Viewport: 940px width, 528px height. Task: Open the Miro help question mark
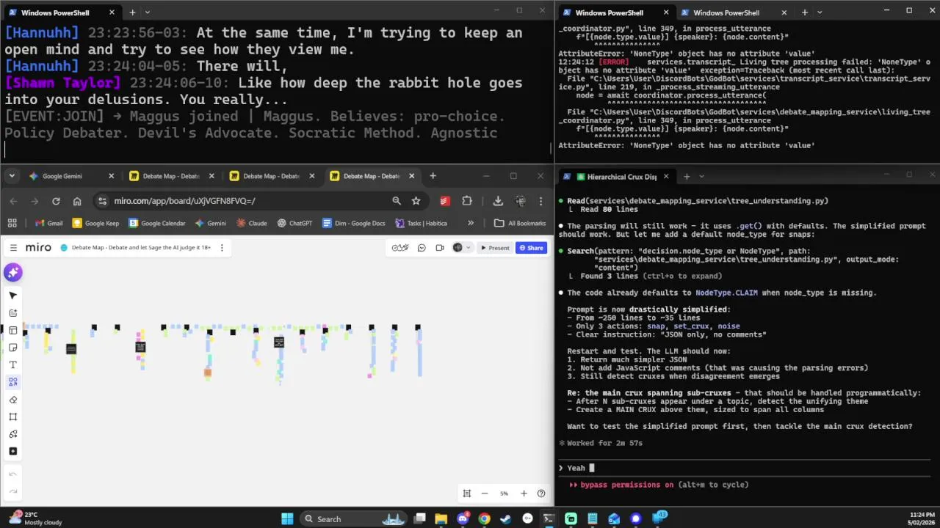tap(541, 494)
